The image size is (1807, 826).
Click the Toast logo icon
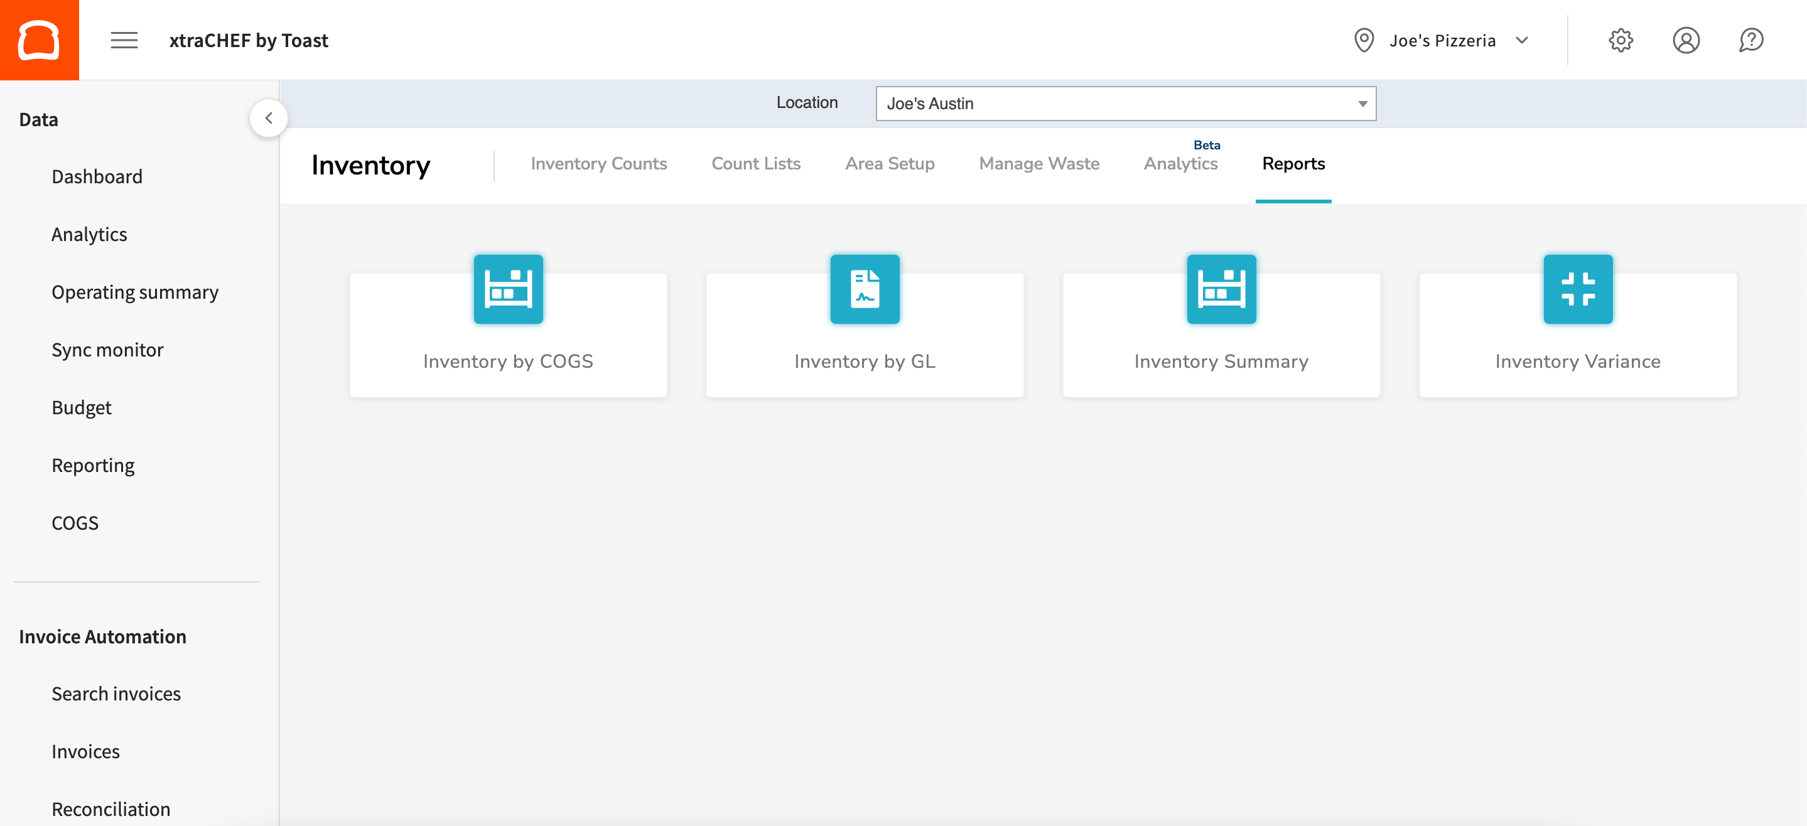[40, 40]
